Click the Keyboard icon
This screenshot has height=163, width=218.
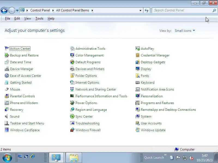[x=138, y=83]
